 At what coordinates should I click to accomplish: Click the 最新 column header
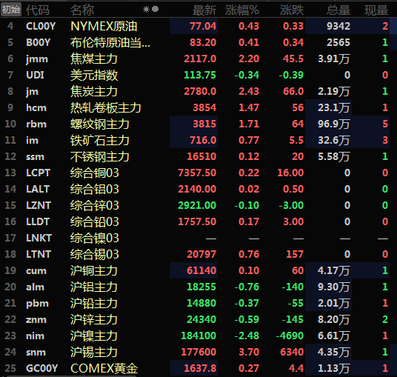click(204, 10)
